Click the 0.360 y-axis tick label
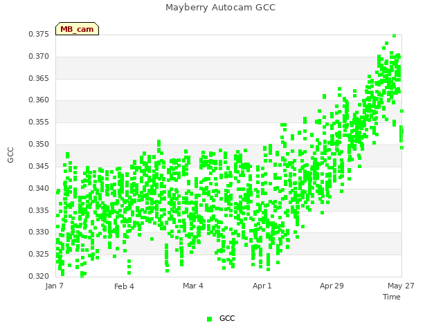The height and width of the screenshot is (332, 443). click(39, 100)
